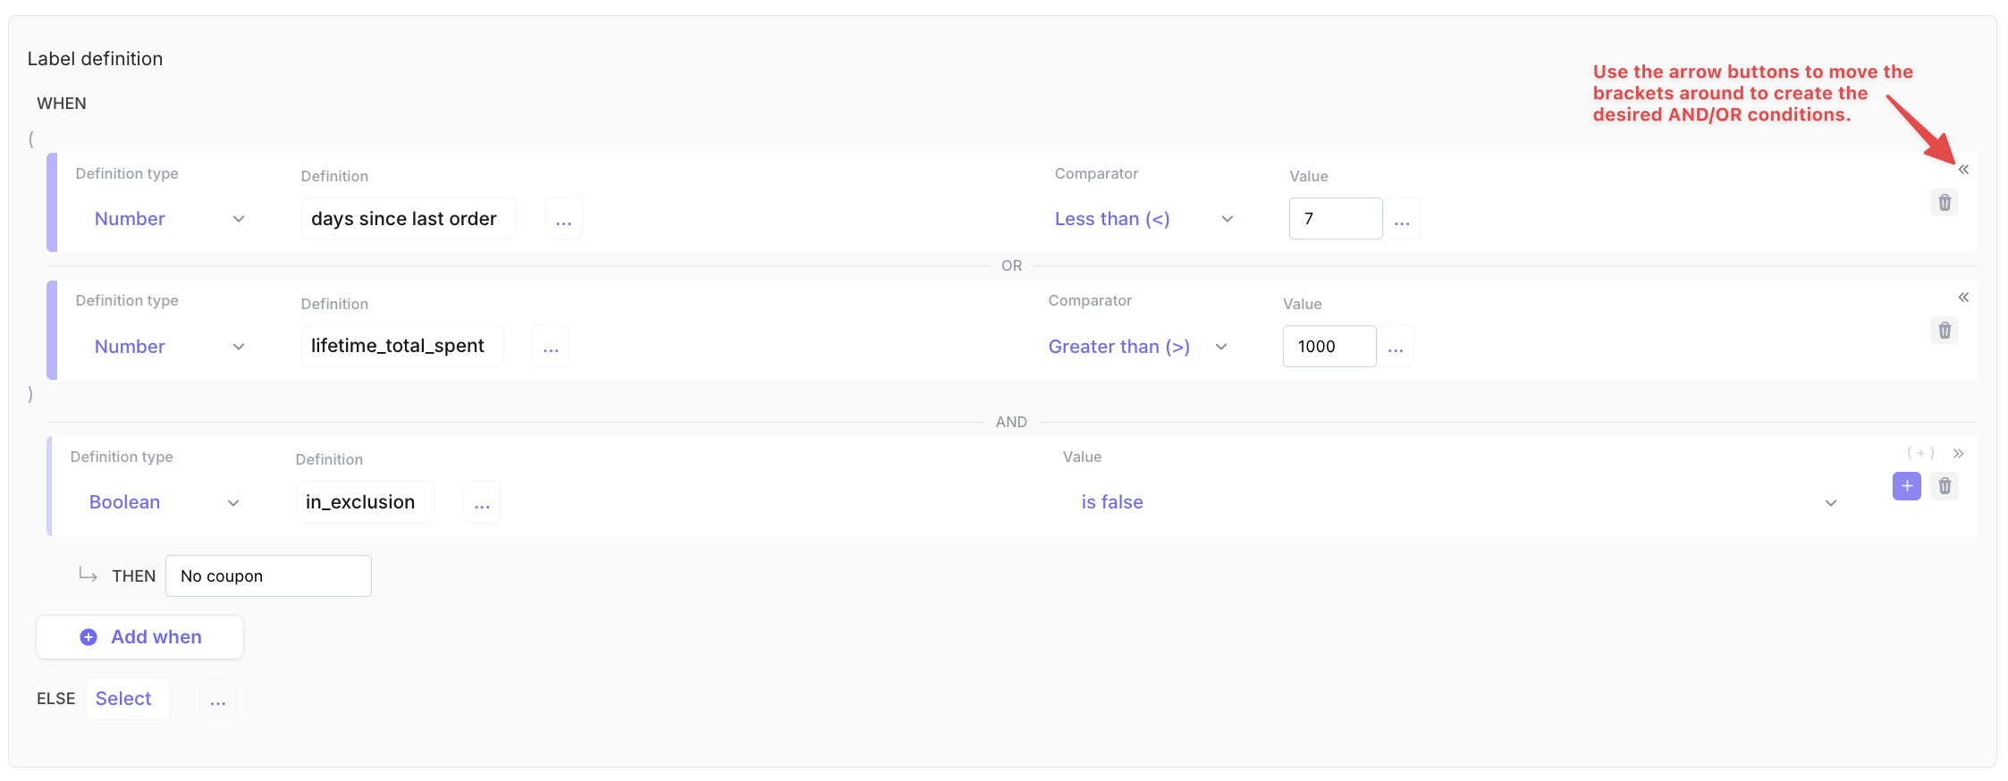
Task: Click the bracket-left arrow on lifetime_total_spent row
Action: click(x=1963, y=298)
